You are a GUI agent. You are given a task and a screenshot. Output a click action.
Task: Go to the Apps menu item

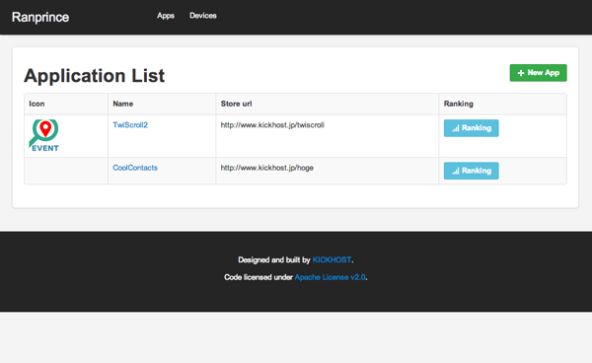(166, 16)
